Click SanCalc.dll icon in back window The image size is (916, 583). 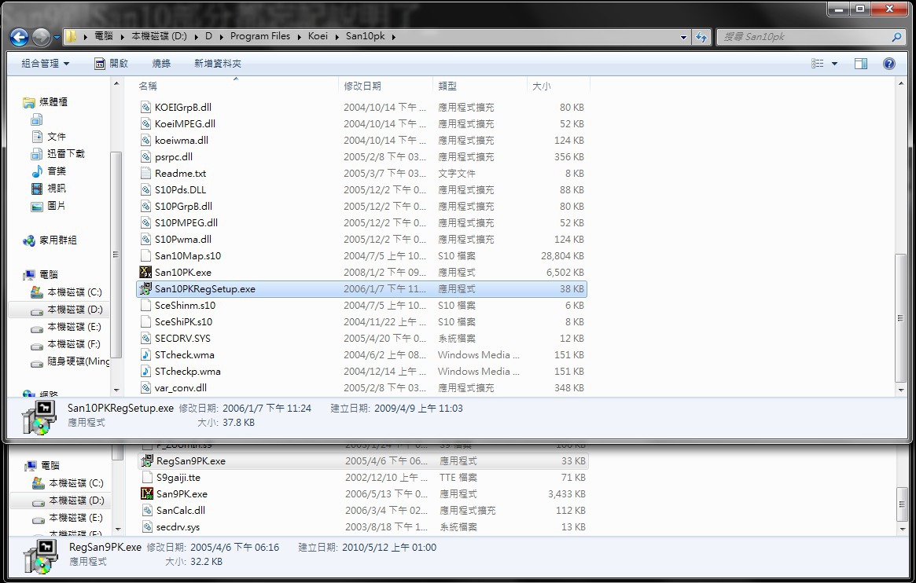(x=147, y=510)
